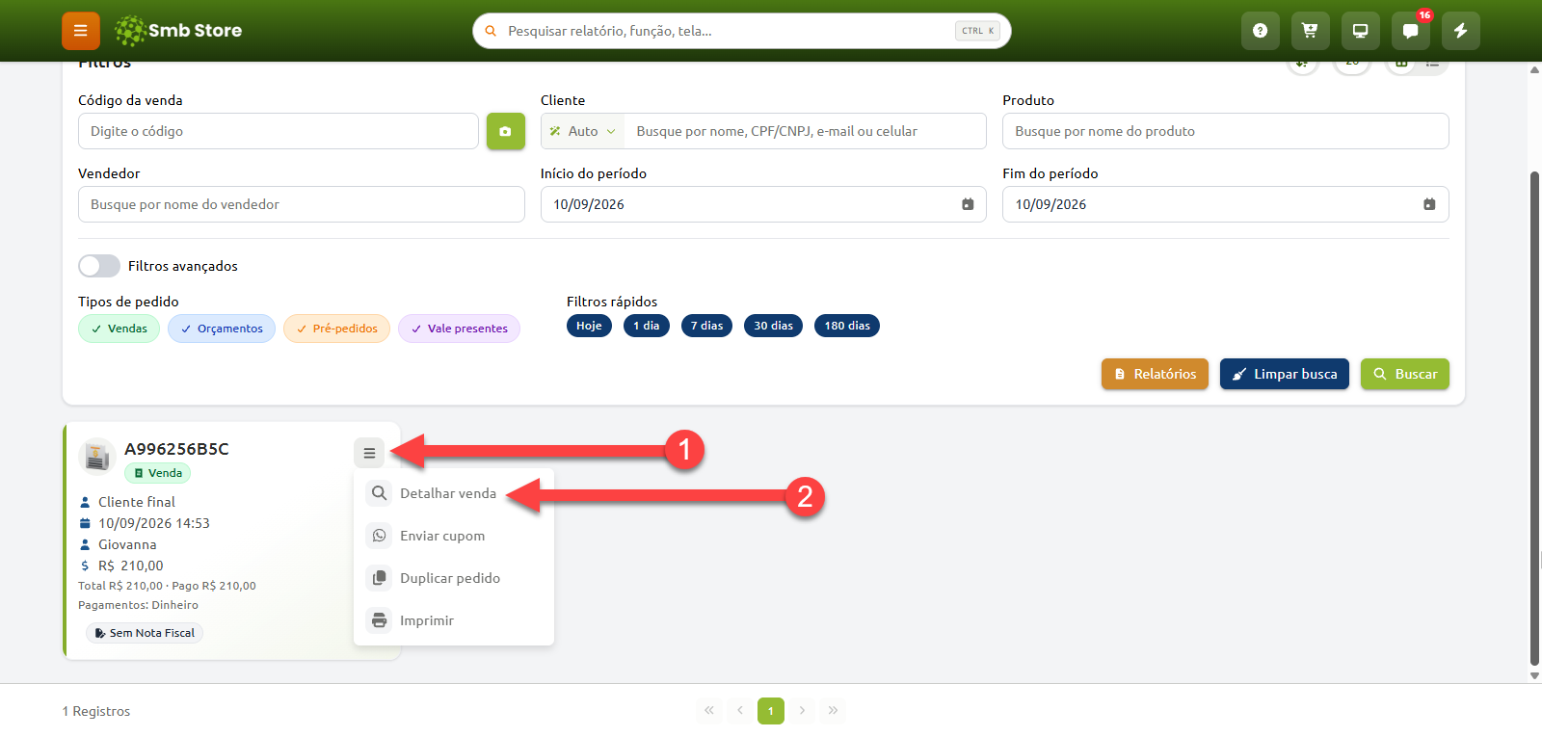Image resolution: width=1542 pixels, height=737 pixels.
Task: Select Enviar cupom from menu
Action: [454, 536]
